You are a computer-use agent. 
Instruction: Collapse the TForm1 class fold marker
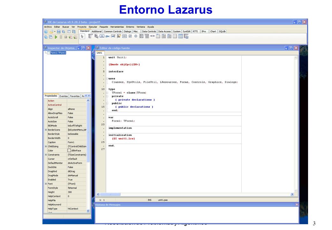[107, 93]
